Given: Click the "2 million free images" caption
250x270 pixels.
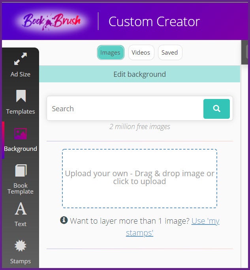Looking at the screenshot, I should pos(139,127).
